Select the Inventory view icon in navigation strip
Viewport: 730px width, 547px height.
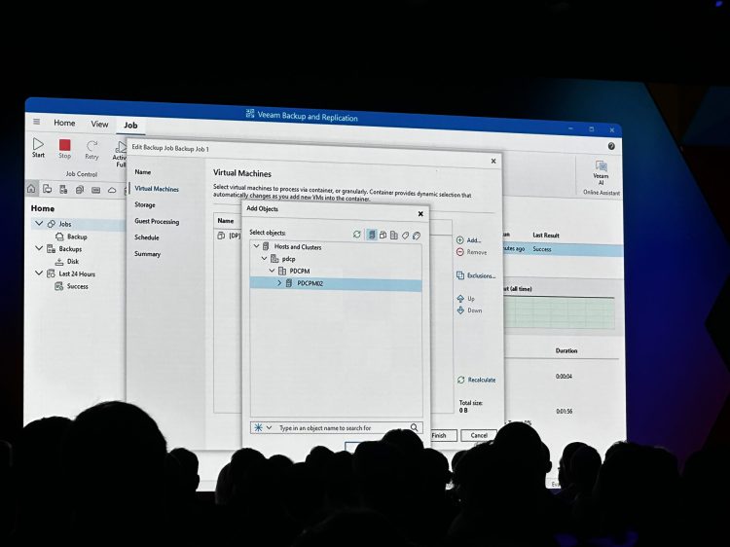tap(48, 189)
